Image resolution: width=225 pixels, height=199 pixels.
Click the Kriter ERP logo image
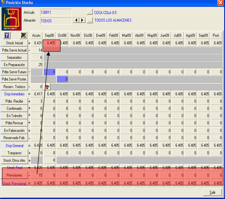(x=12, y=19)
